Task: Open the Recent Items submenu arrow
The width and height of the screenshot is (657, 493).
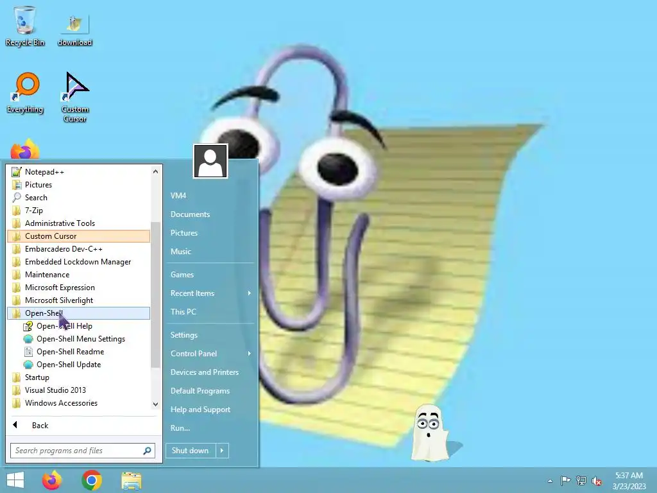Action: 250,293
